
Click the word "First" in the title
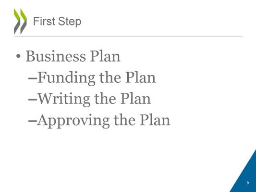click(44, 21)
